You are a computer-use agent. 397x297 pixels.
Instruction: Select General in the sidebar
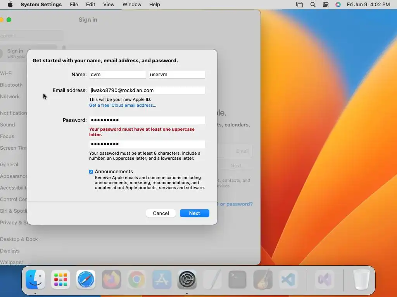click(9, 165)
